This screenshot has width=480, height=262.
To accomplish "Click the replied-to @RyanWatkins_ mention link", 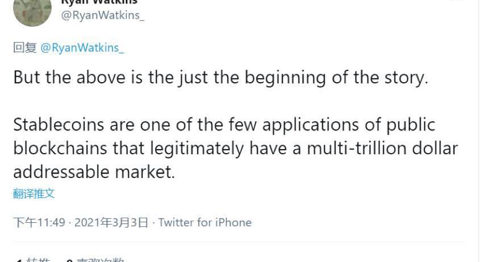I will pyautogui.click(x=82, y=48).
